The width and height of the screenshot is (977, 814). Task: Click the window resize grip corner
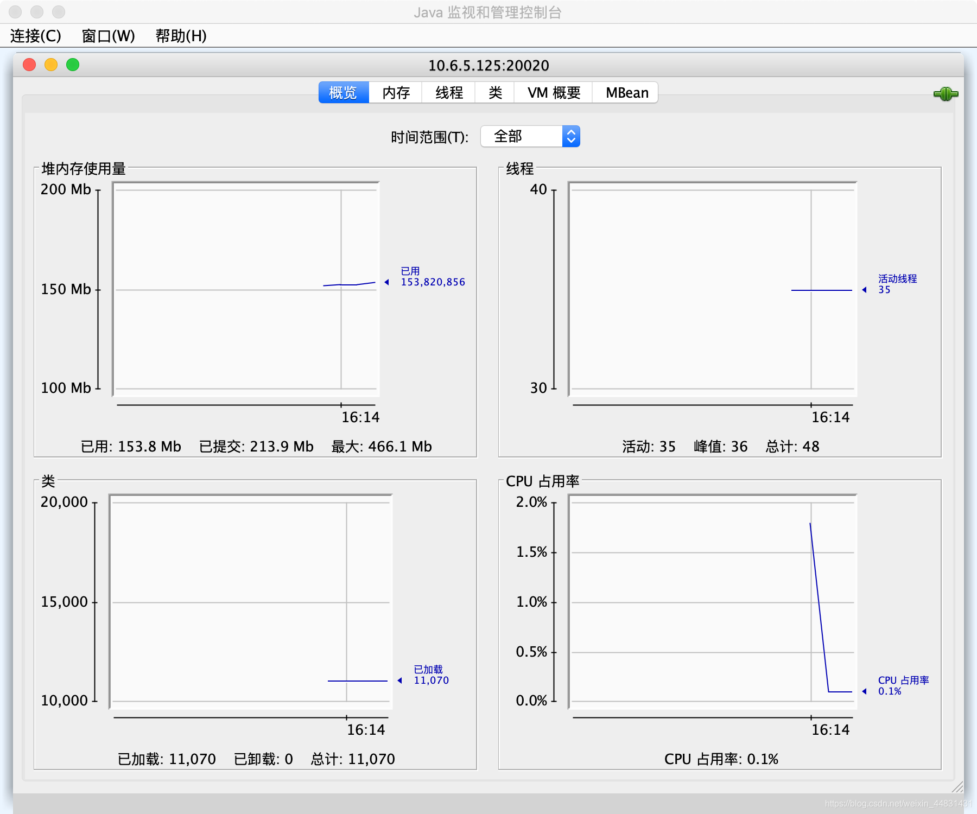click(957, 786)
